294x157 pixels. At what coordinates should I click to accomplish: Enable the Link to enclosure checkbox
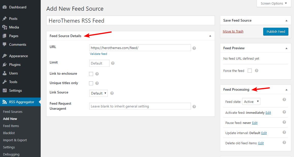point(91,74)
